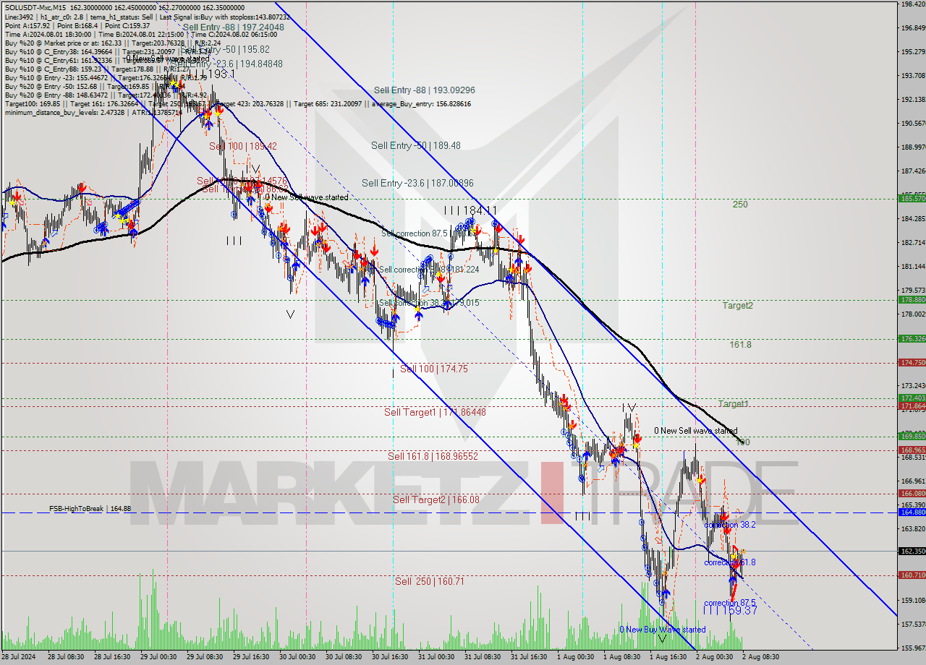Click 'FSB-HighToBreak | 164.88' label
Image resolution: width=926 pixels, height=665 pixels.
click(90, 509)
